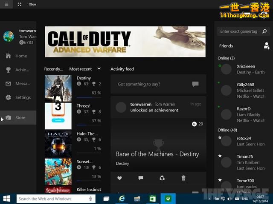Toggle the full-screen expand icon
The image size is (273, 204).
(20, 4)
